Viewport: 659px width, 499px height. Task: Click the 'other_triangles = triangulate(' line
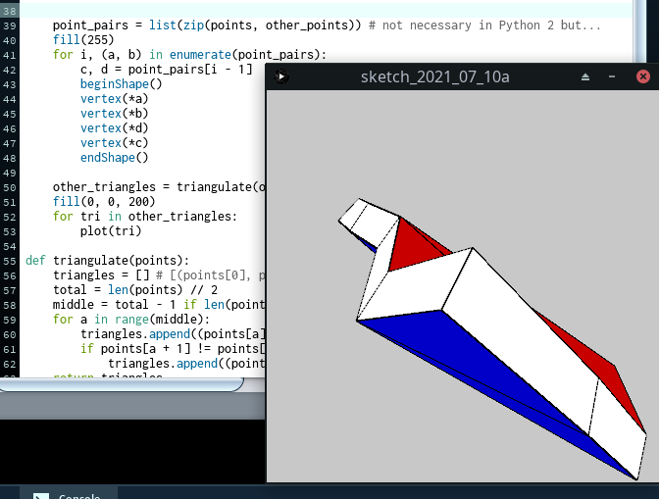point(159,187)
